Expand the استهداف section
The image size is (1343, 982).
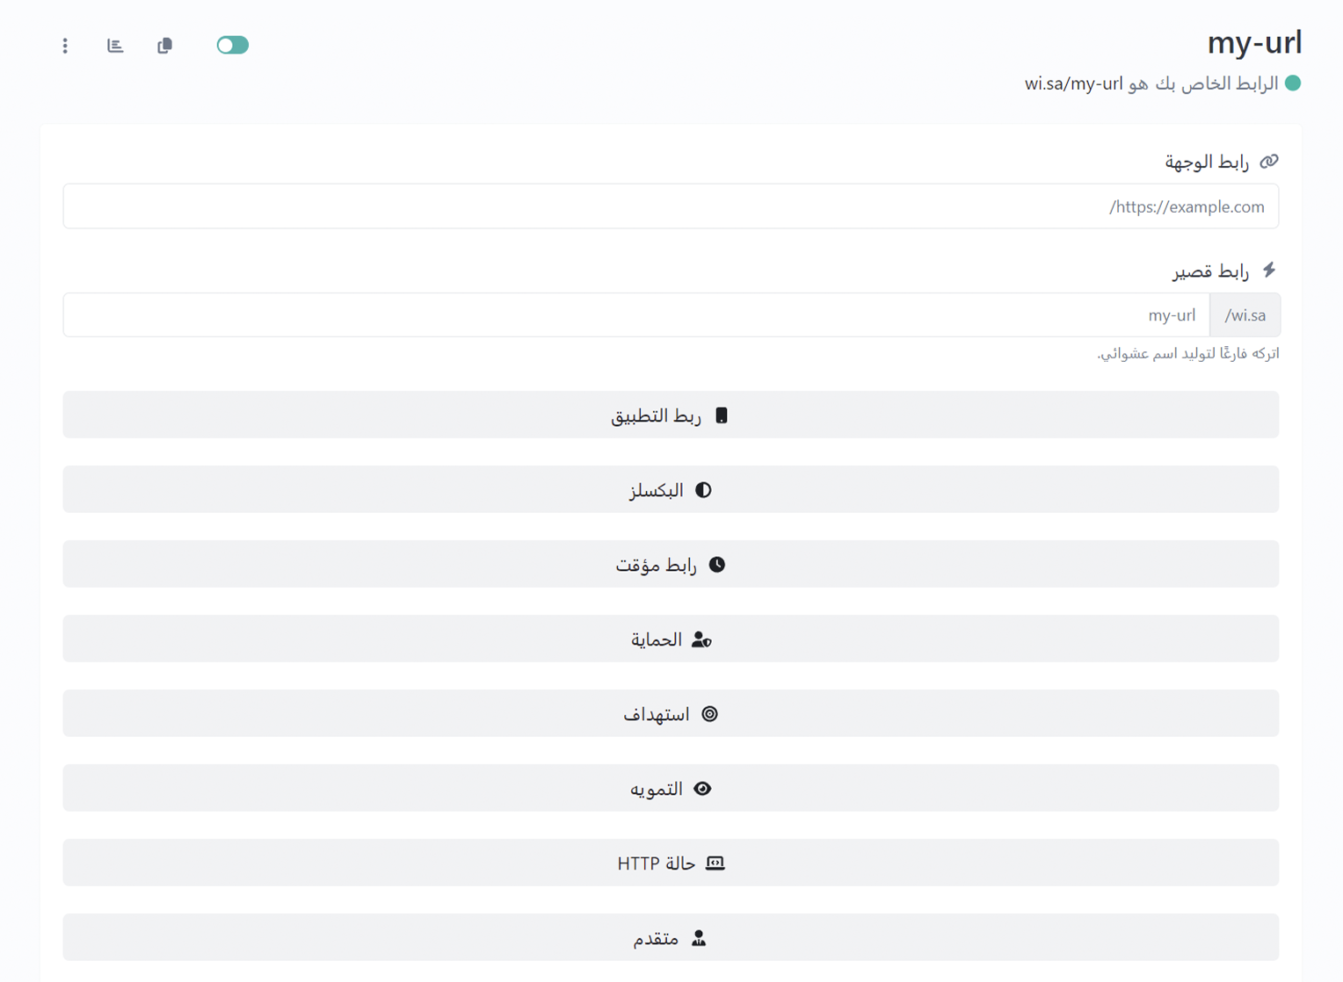click(x=671, y=713)
